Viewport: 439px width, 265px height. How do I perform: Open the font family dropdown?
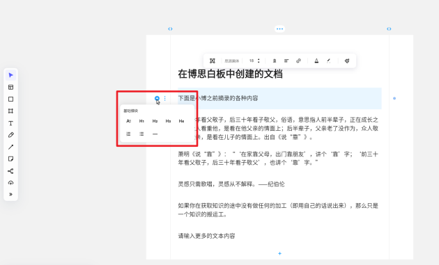232,61
